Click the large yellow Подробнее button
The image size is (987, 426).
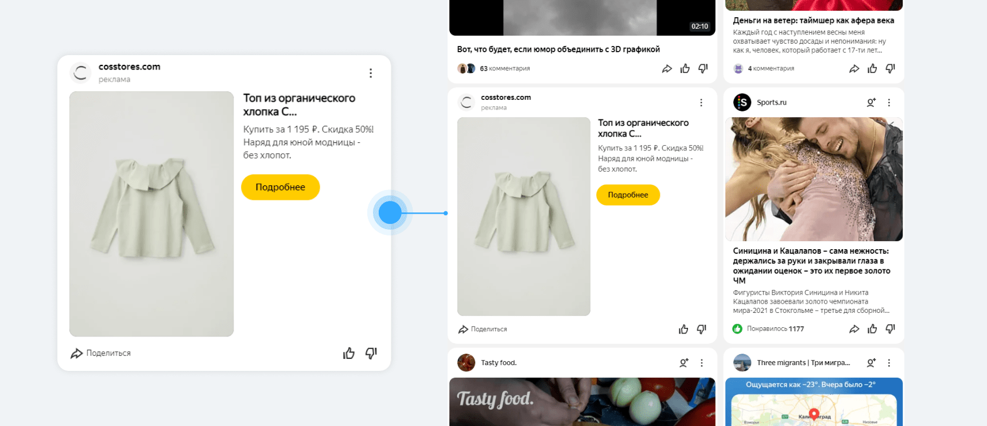coord(280,187)
